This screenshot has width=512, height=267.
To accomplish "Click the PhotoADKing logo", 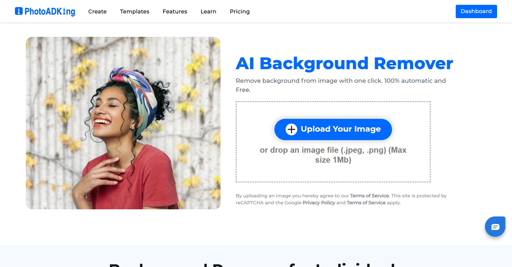I will click(45, 11).
